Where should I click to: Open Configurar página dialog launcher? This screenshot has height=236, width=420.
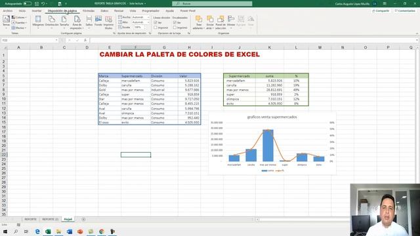click(114, 33)
